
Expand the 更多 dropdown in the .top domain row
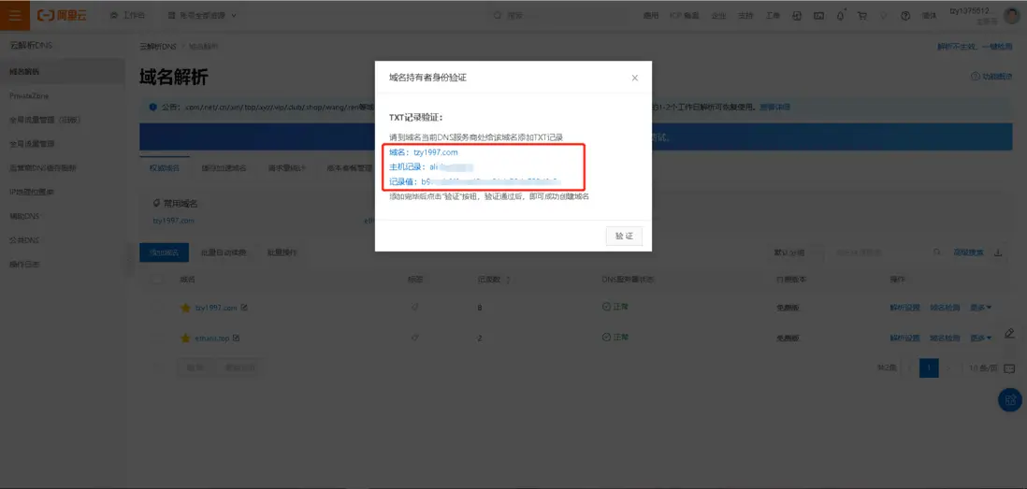click(980, 338)
